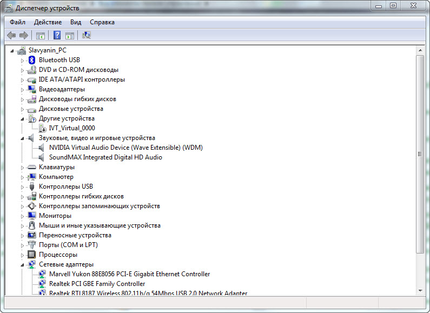Click the Show/Hide console tree toolbar icon
Image resolution: width=430 pixels, height=313 pixels.
tap(41, 35)
